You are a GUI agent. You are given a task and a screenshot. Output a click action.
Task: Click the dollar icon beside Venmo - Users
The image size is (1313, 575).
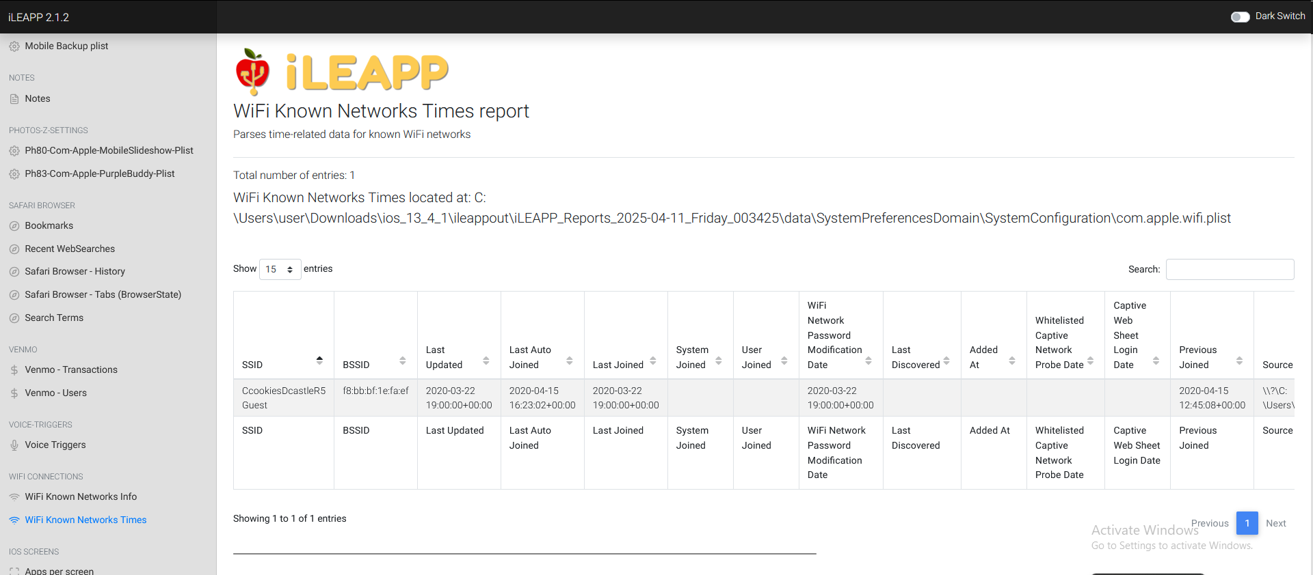pos(14,393)
